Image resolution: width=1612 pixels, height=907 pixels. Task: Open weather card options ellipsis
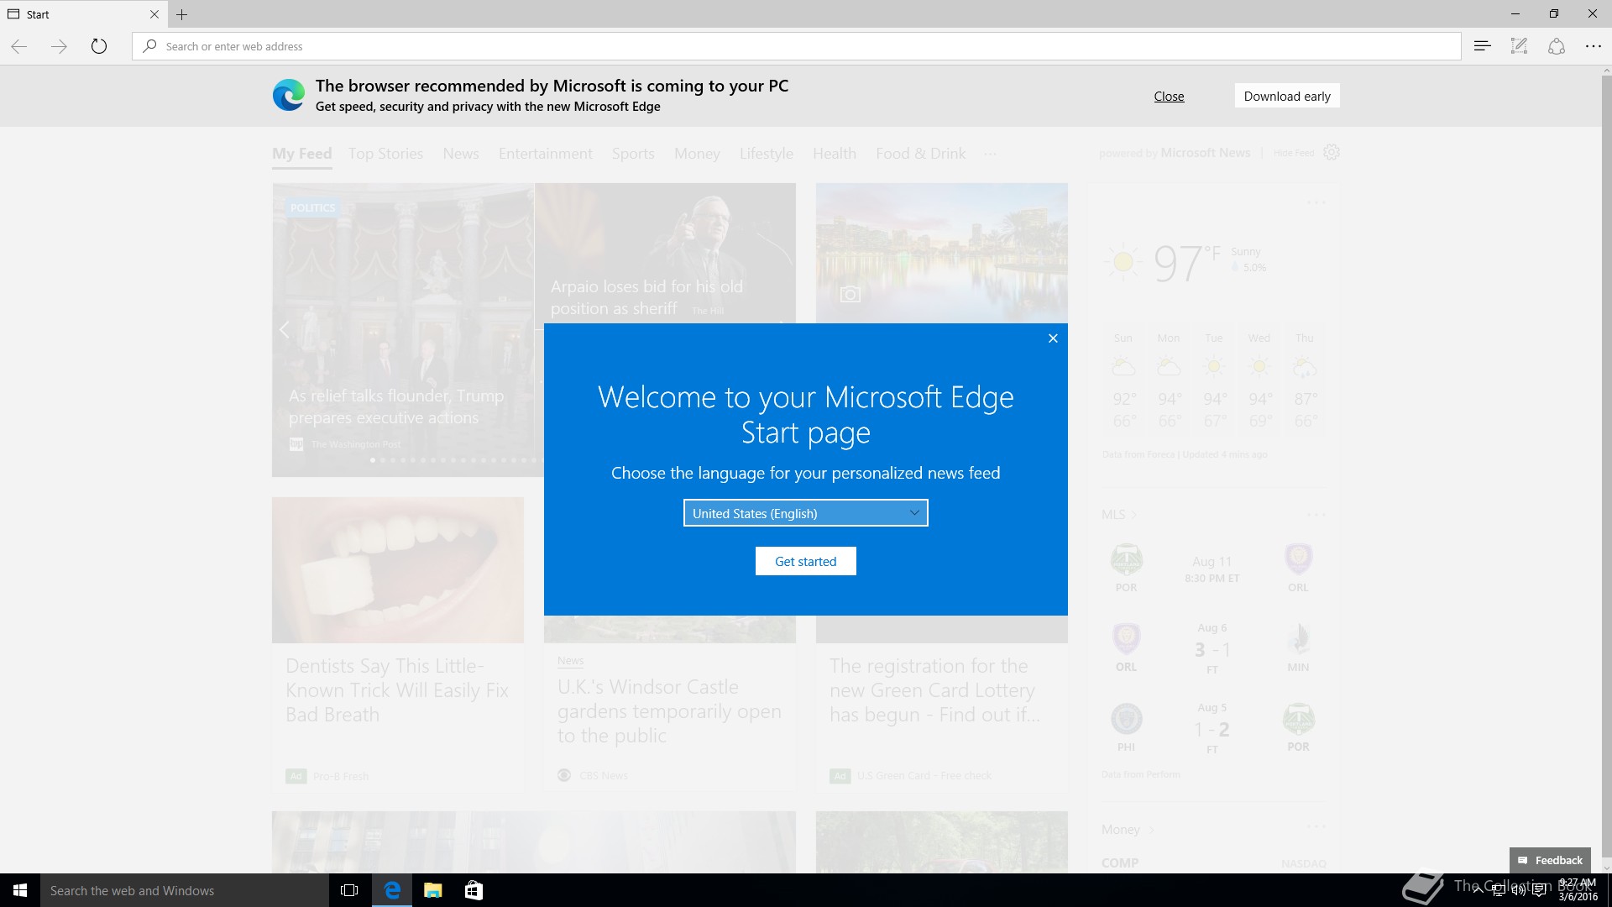point(1316,202)
